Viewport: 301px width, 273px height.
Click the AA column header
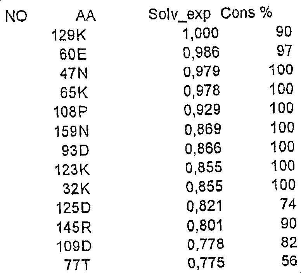point(86,17)
